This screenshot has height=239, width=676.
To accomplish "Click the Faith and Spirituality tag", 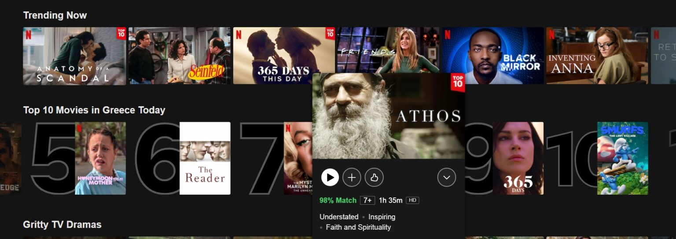I will coord(358,228).
